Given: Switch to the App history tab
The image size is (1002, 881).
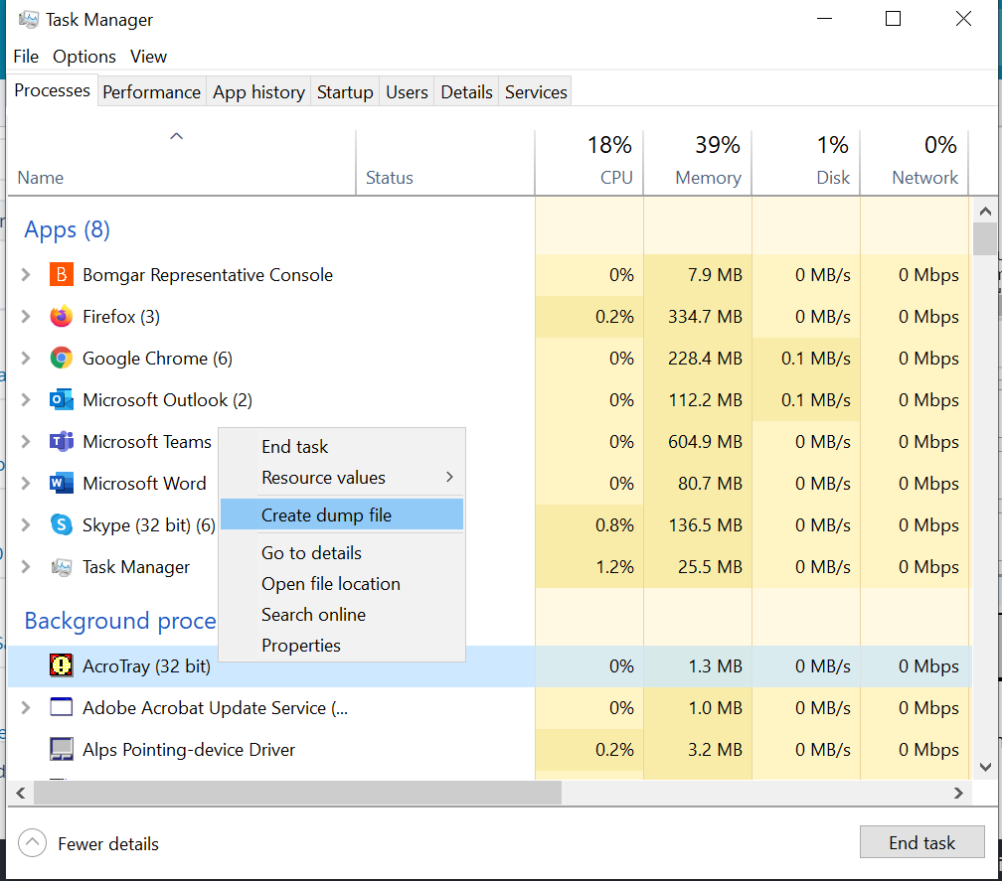Looking at the screenshot, I should click(x=258, y=92).
